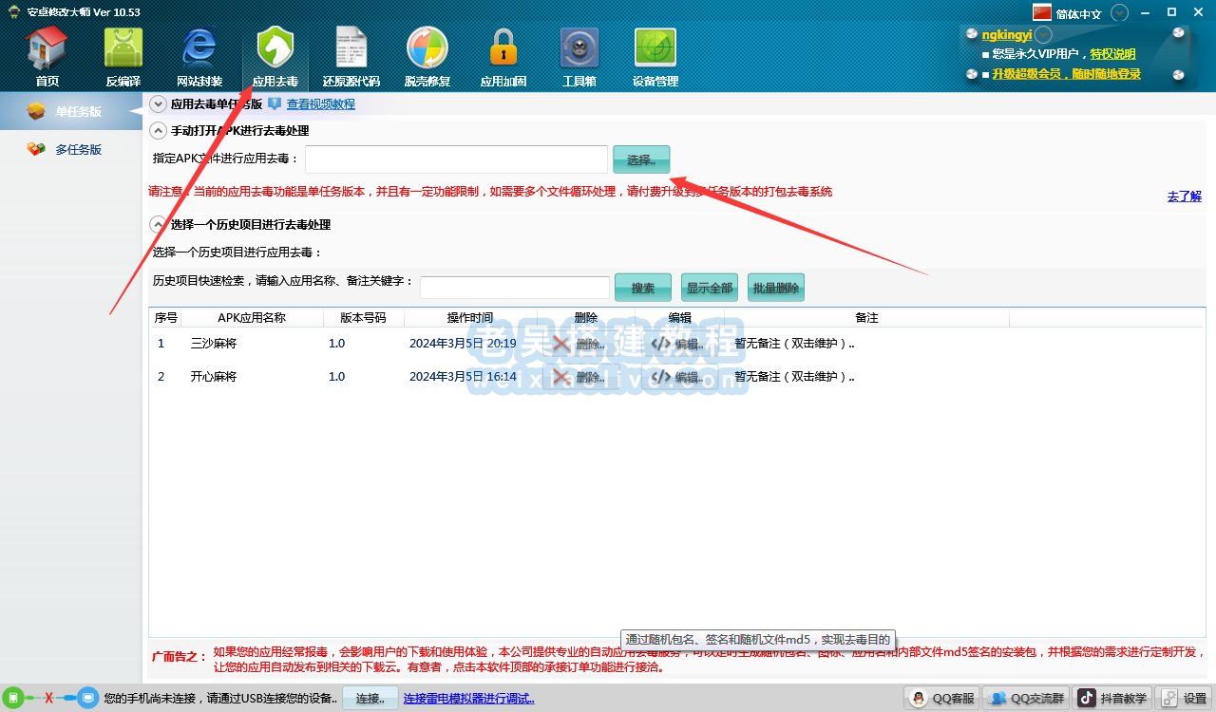Click the history keyword search input field
The height and width of the screenshot is (712, 1216).
pyautogui.click(x=514, y=288)
